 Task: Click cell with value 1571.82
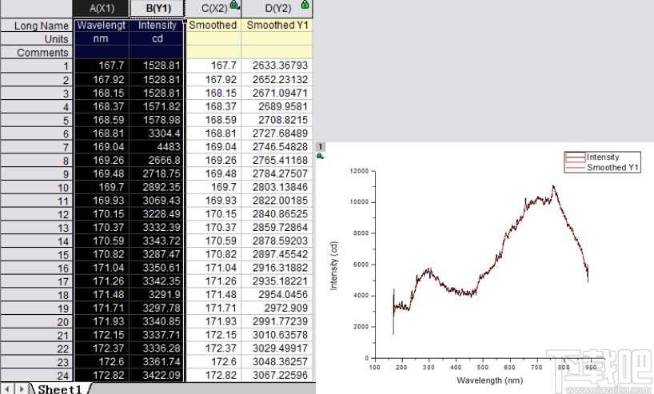(x=157, y=106)
